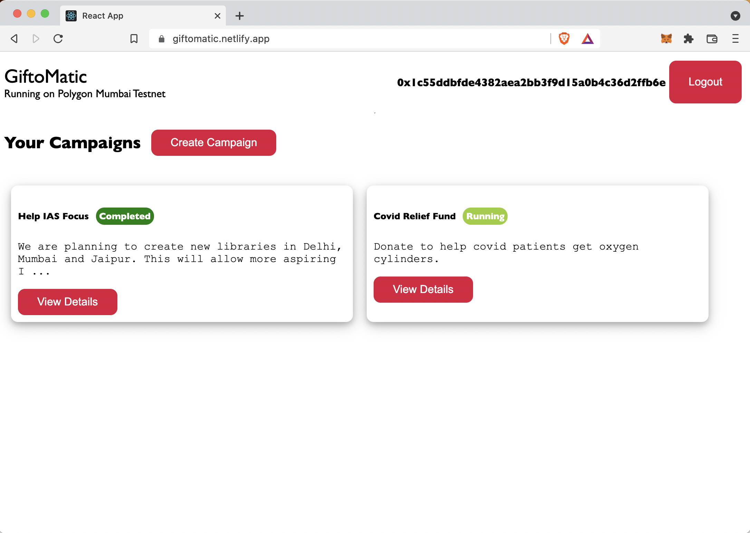
Task: Go back to the previous page
Action: (14, 39)
